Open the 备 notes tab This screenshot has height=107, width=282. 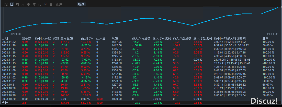pos(51,4)
